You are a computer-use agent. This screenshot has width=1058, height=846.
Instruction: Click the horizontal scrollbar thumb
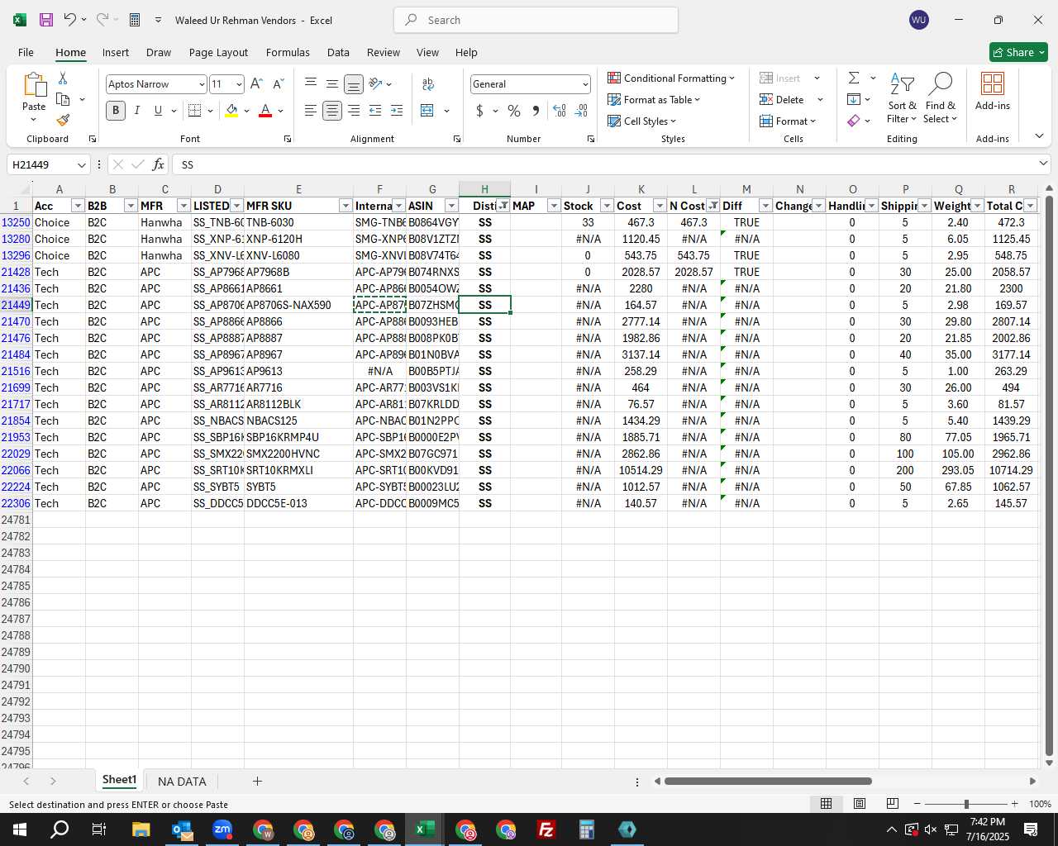point(768,781)
